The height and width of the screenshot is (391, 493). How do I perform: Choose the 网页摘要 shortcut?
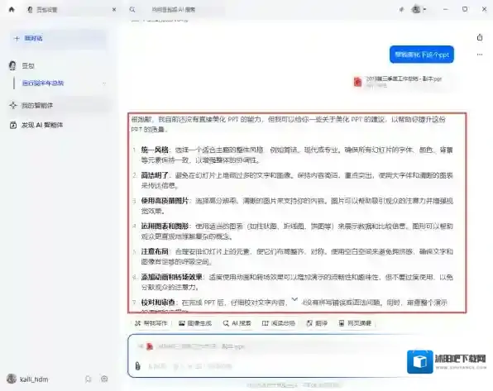355,323
